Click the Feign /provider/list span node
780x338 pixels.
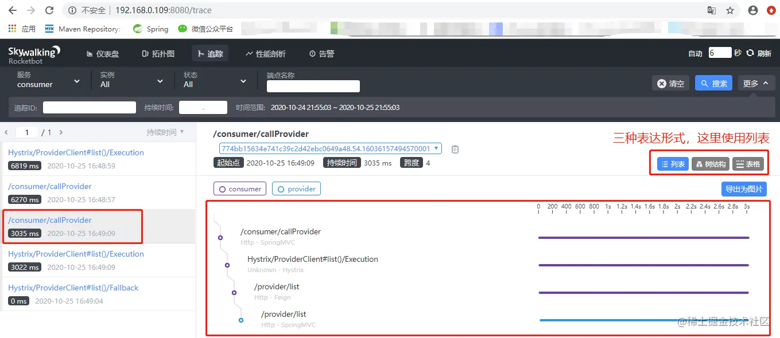(x=234, y=292)
